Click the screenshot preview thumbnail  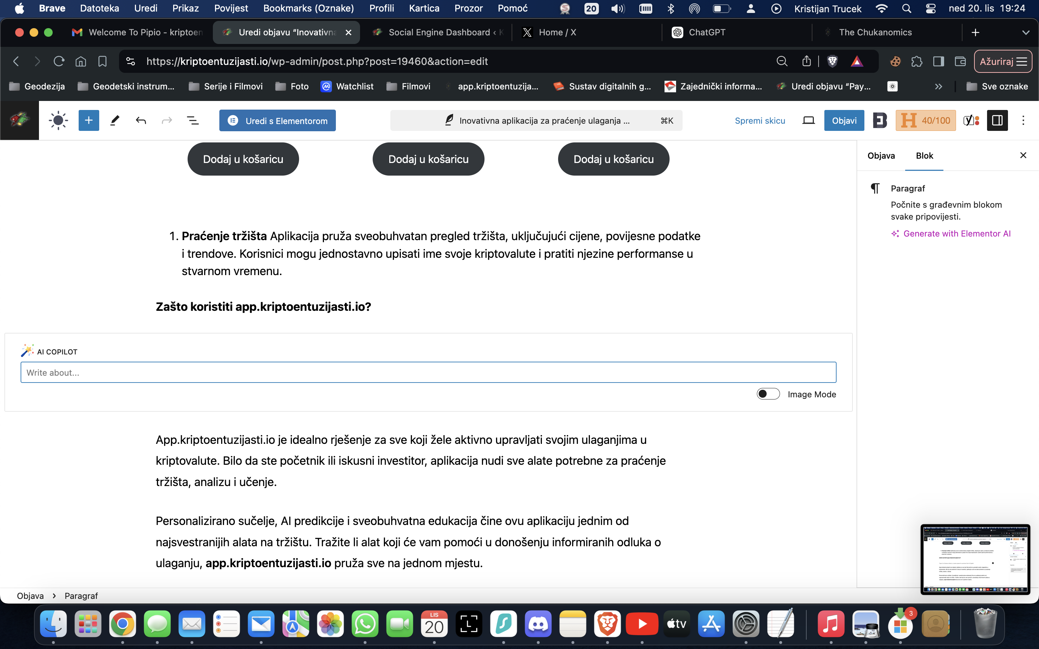(975, 559)
